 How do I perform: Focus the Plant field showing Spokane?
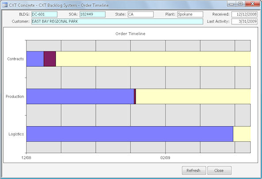[190, 14]
